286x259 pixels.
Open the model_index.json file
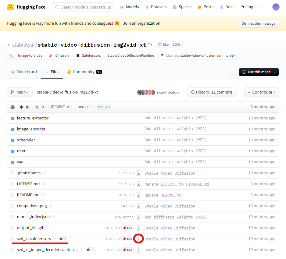(33, 217)
